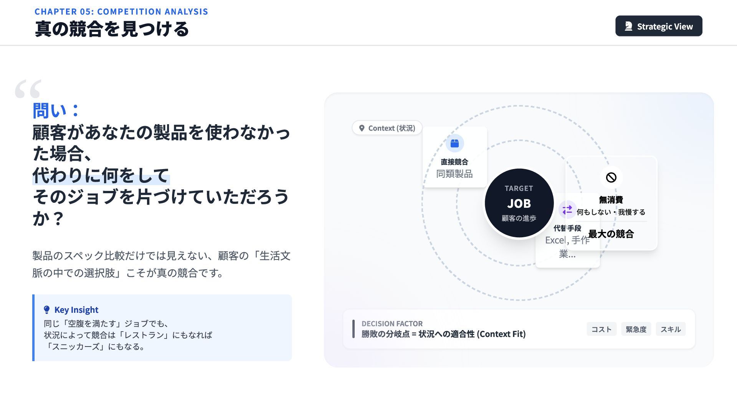The height and width of the screenshot is (414, 737).
Task: Click the Key Insight heading
Action: 76,310
